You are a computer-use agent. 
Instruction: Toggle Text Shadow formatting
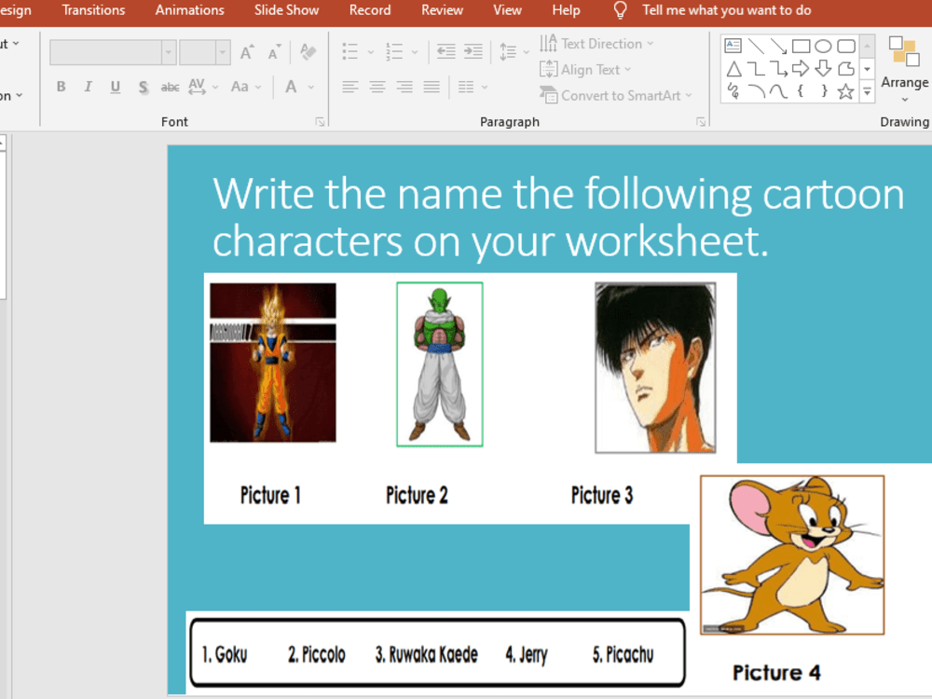[x=143, y=87]
